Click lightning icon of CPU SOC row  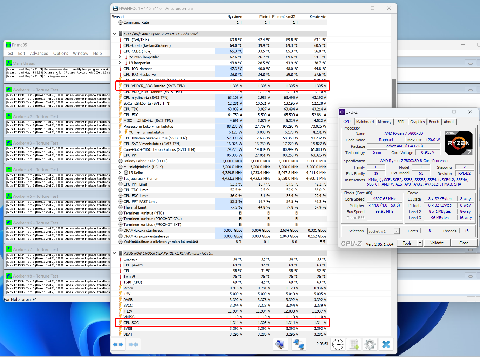(120, 323)
